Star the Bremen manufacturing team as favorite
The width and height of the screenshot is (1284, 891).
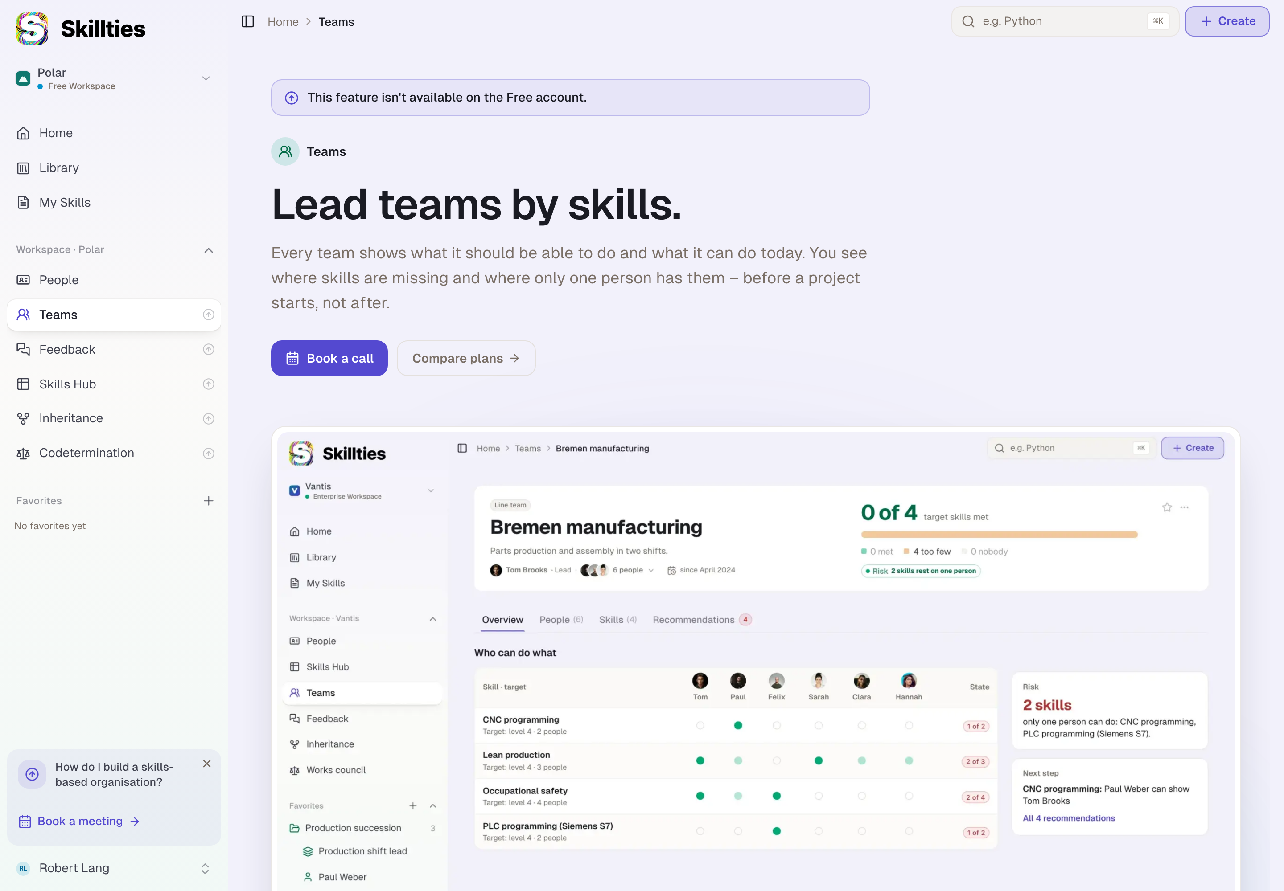tap(1167, 507)
